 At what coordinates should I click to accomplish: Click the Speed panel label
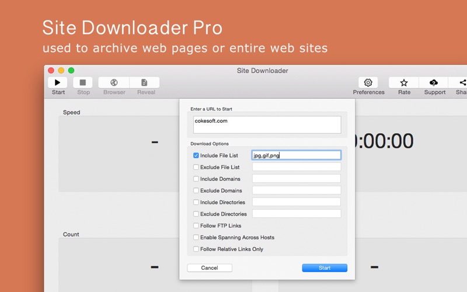(71, 112)
